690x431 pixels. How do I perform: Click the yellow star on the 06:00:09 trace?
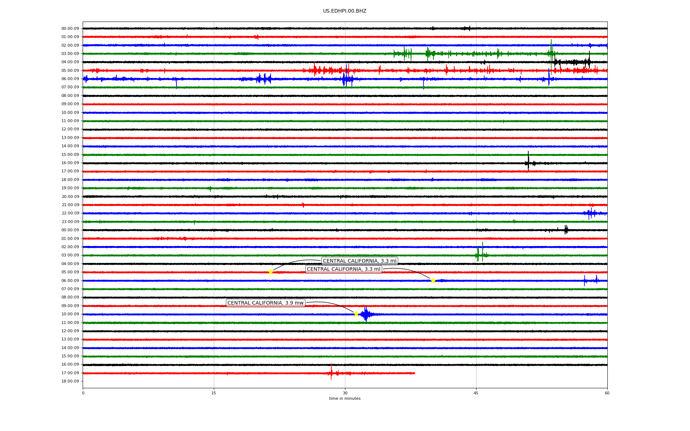click(x=433, y=281)
